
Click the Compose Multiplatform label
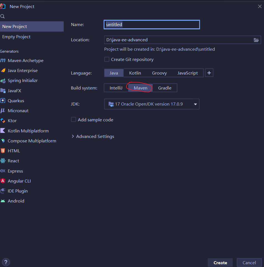pyautogui.click(x=32, y=141)
